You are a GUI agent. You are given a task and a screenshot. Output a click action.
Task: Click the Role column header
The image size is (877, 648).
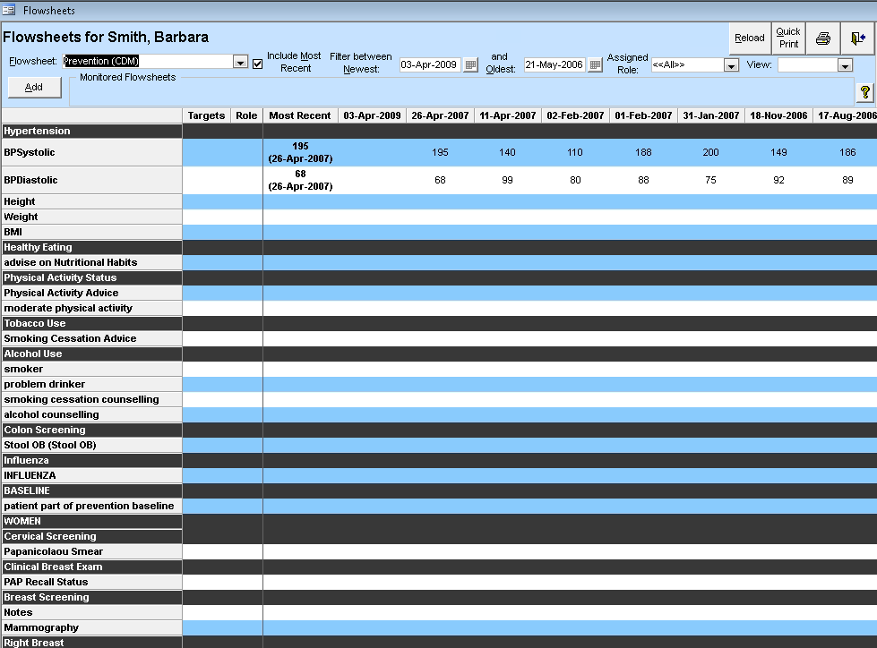click(x=246, y=115)
